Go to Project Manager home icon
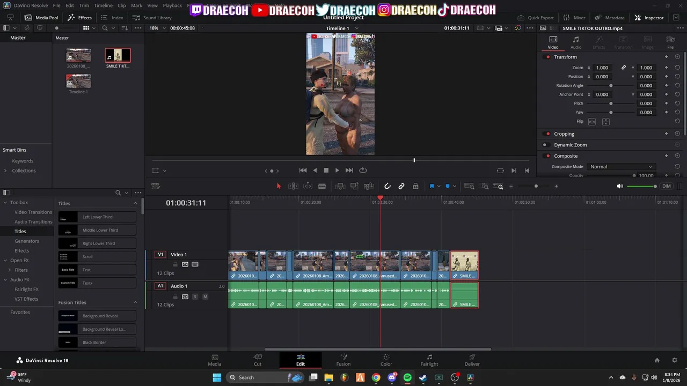The image size is (687, 386). (x=657, y=360)
